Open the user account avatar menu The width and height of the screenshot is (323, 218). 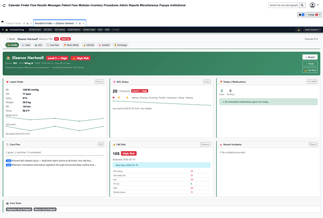pyautogui.click(x=313, y=6)
